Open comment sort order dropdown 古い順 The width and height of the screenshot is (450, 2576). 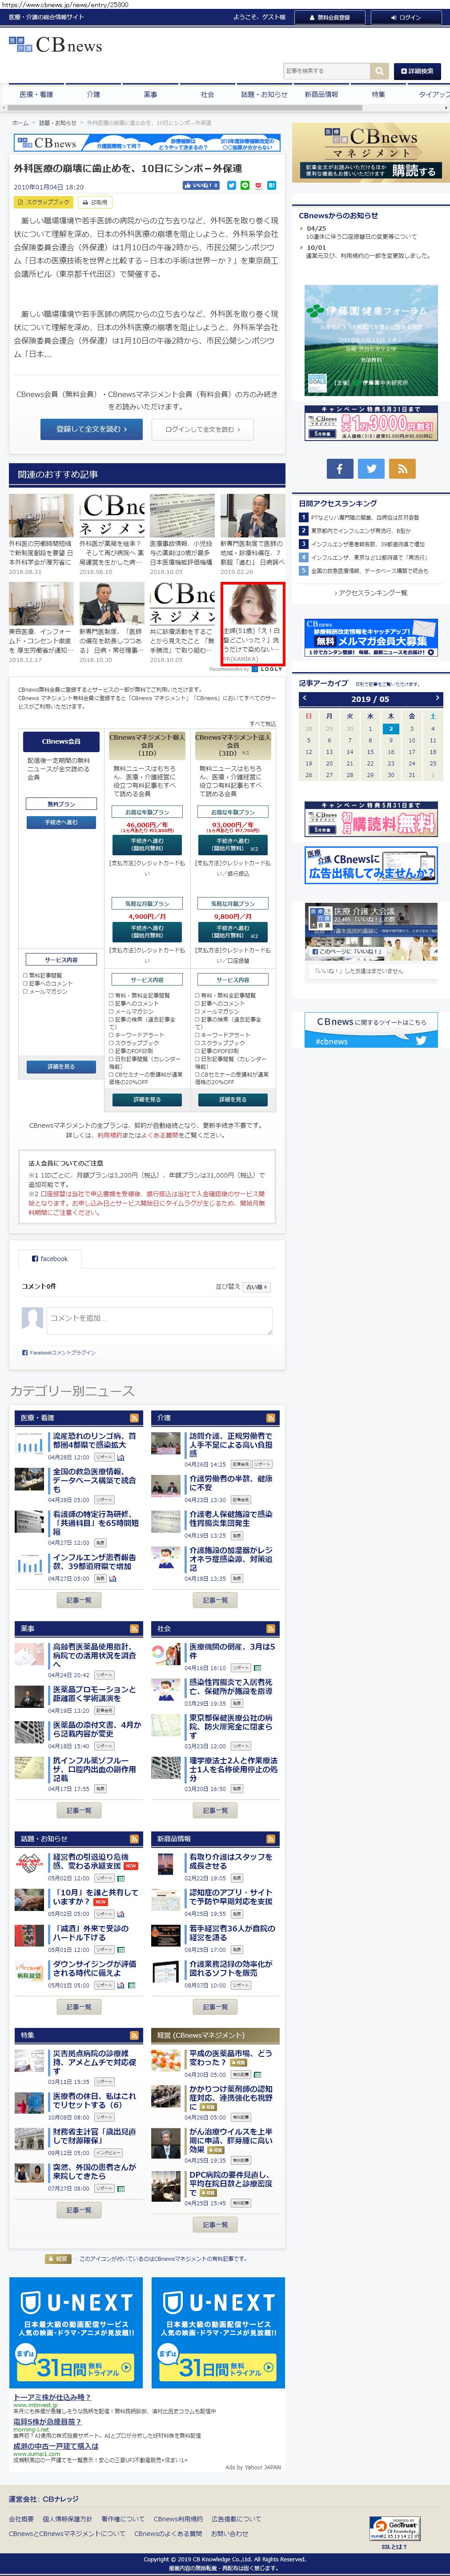[257, 1287]
